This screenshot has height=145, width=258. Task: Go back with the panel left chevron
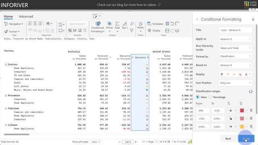click(x=197, y=19)
